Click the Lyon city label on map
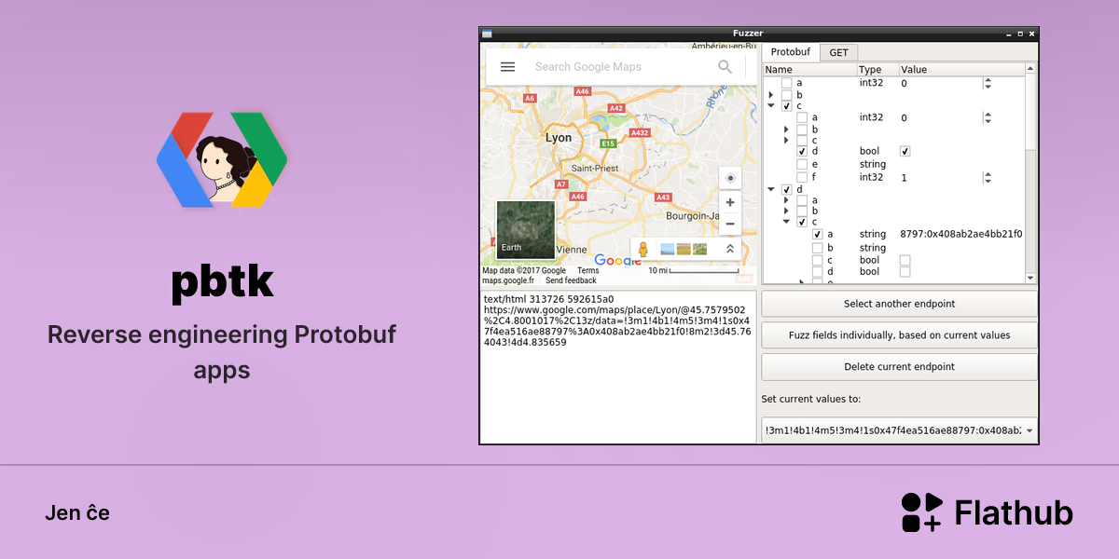 point(559,137)
